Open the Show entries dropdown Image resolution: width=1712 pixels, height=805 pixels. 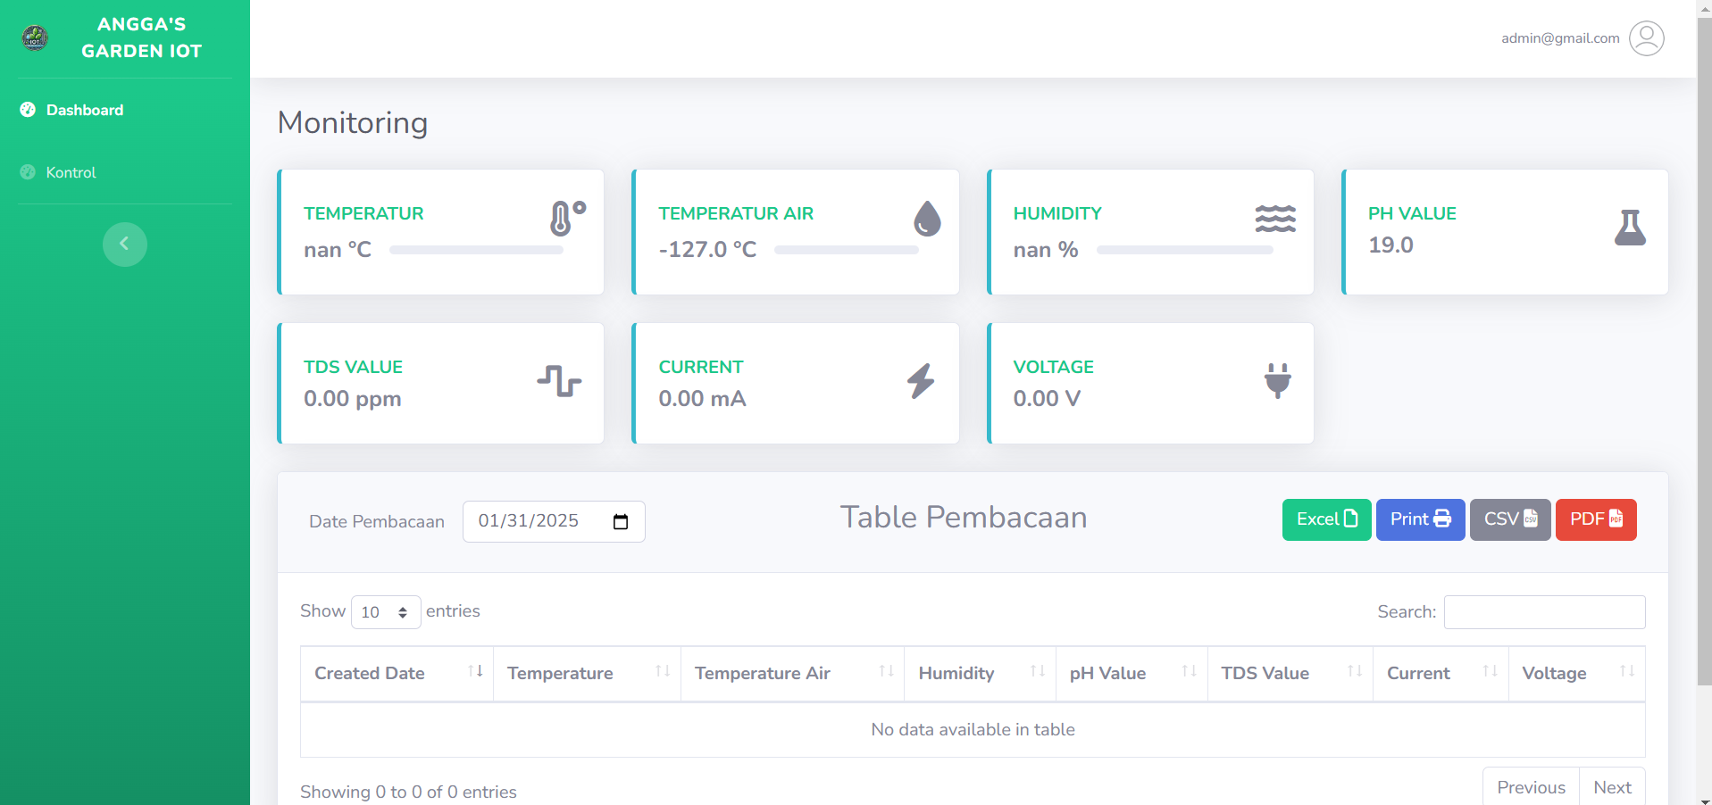[386, 612]
